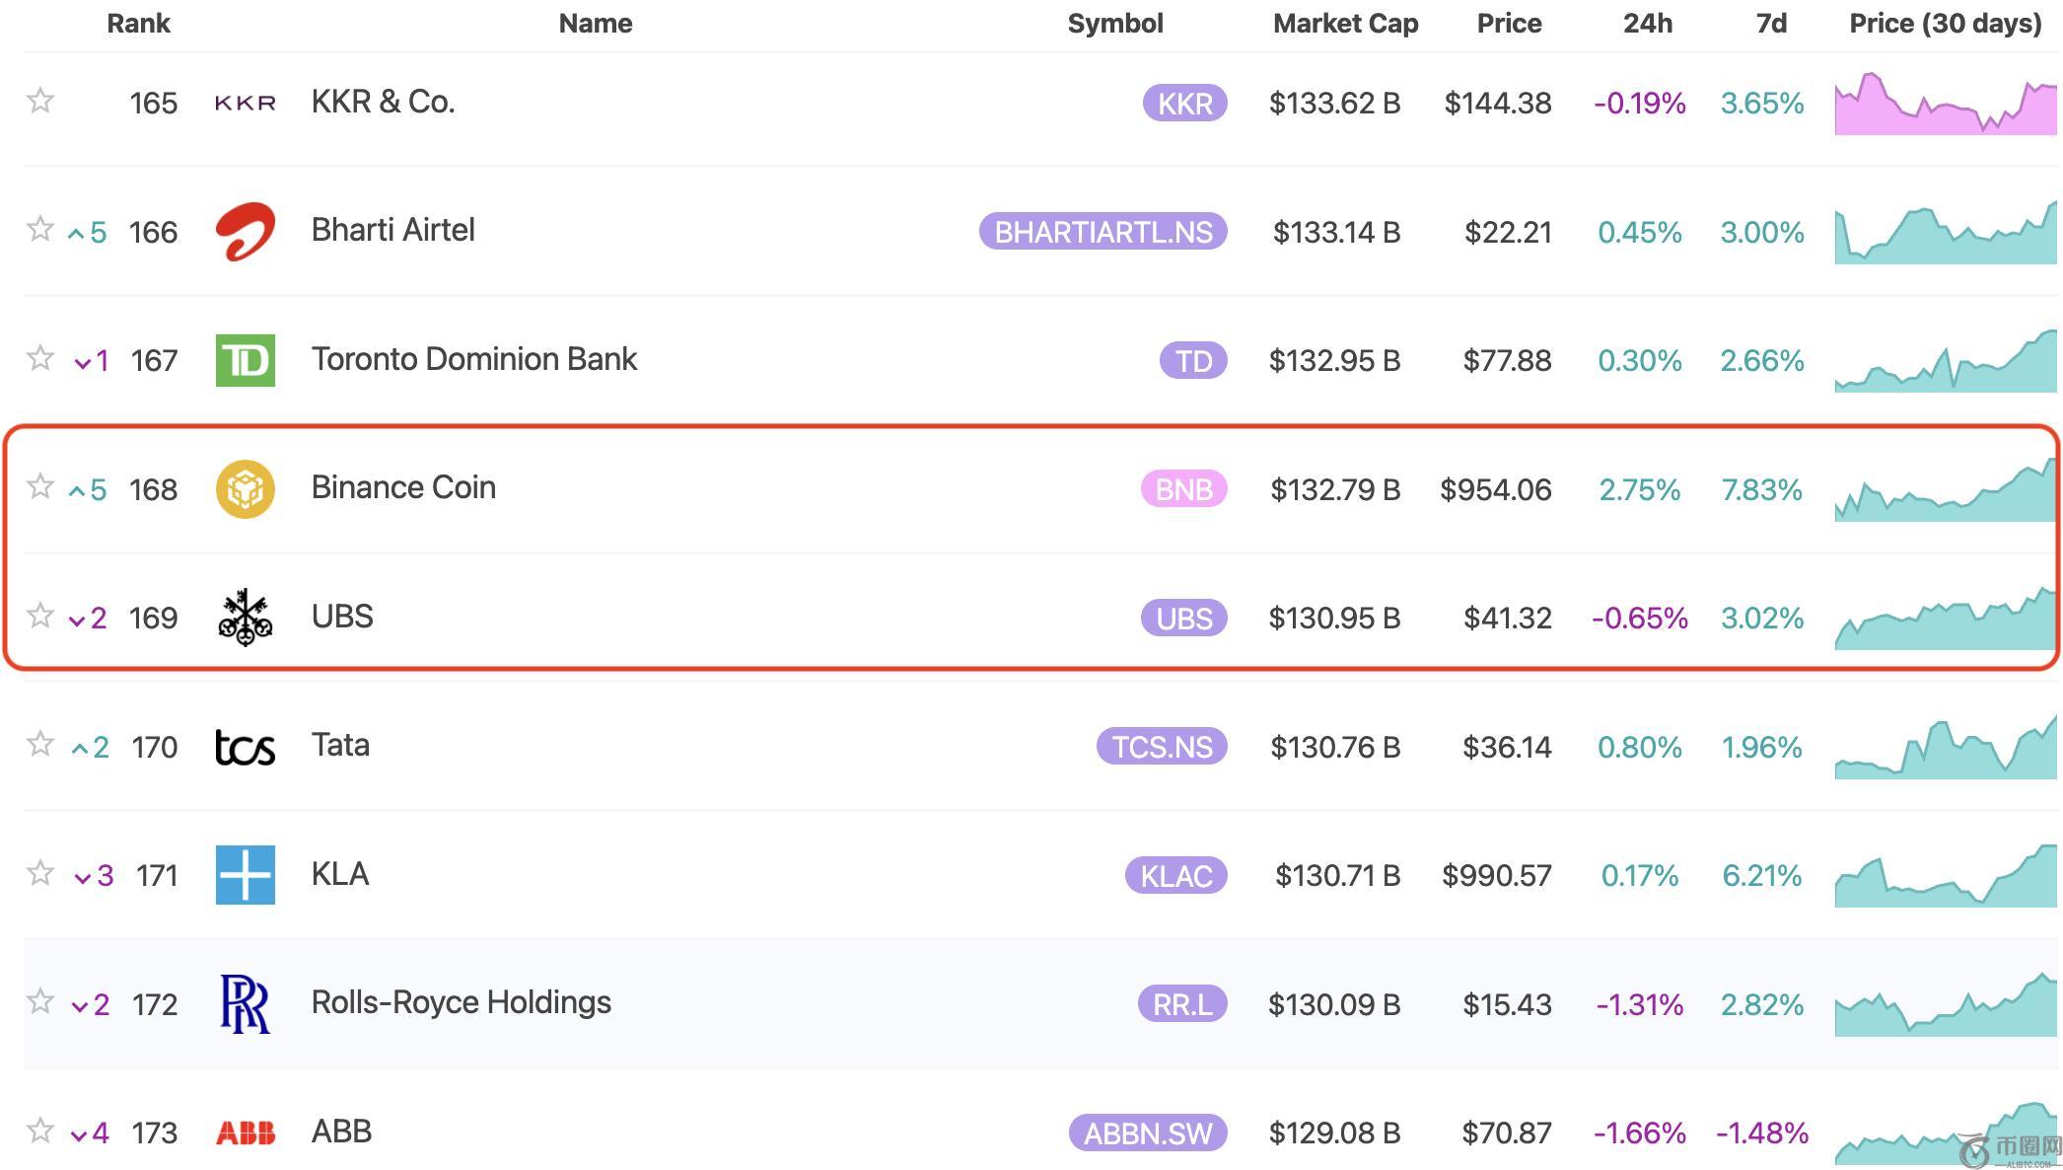Click the KLA blue cross logo
The image size is (2063, 1170).
pos(245,875)
